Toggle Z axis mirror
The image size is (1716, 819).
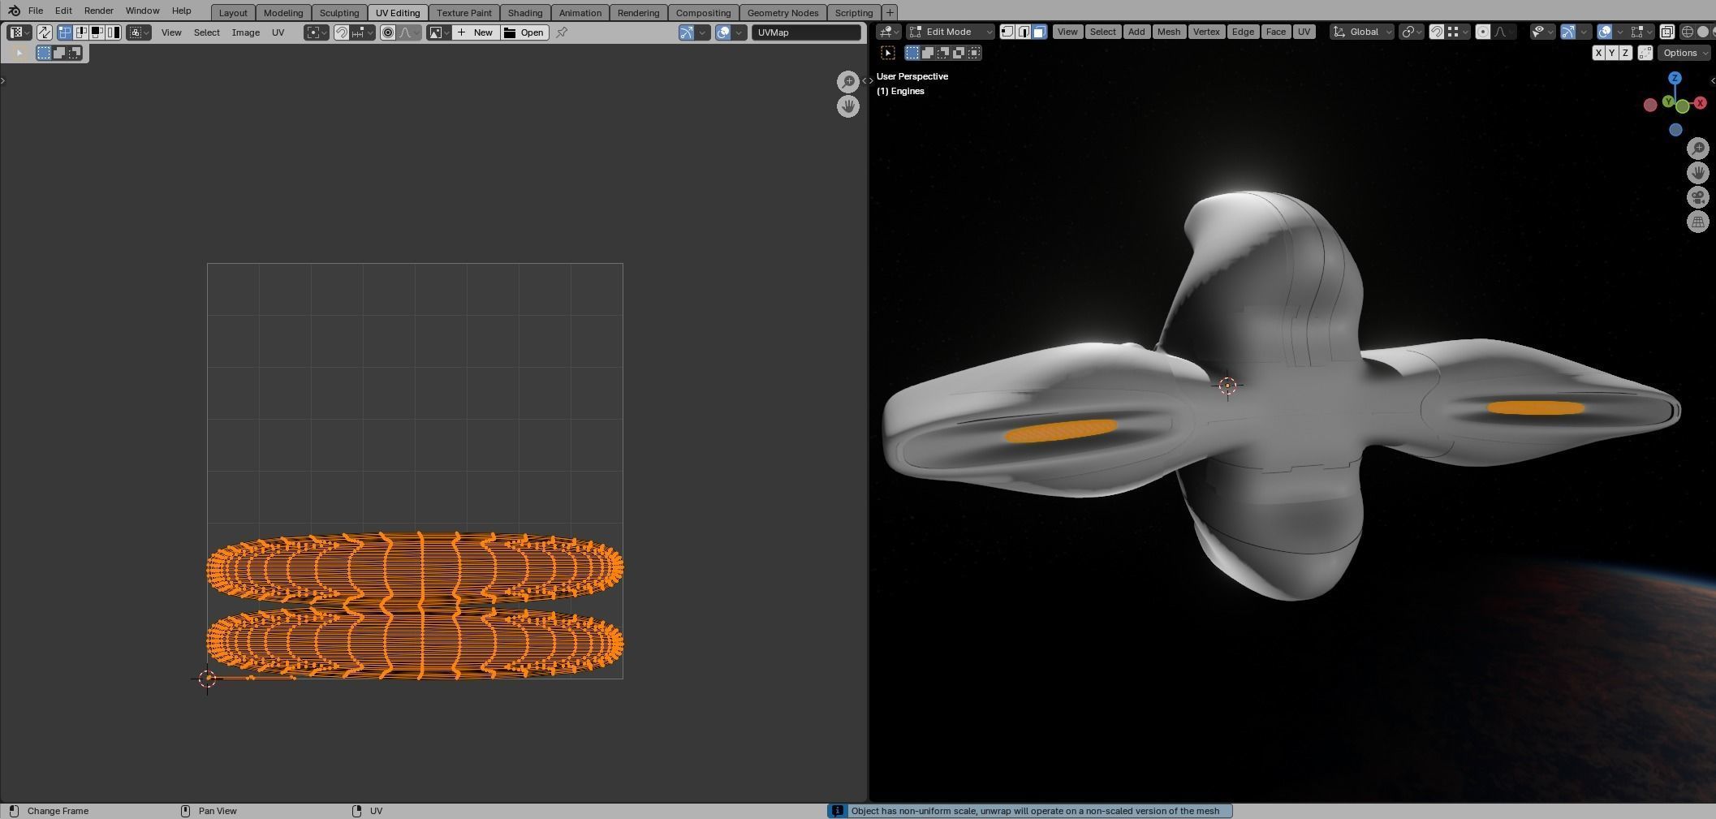pyautogui.click(x=1625, y=53)
